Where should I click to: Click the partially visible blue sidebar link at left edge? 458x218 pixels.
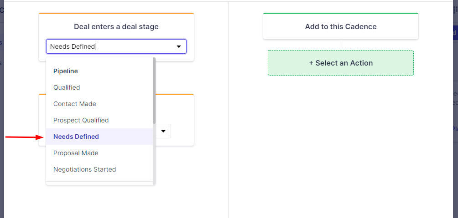[1, 43]
